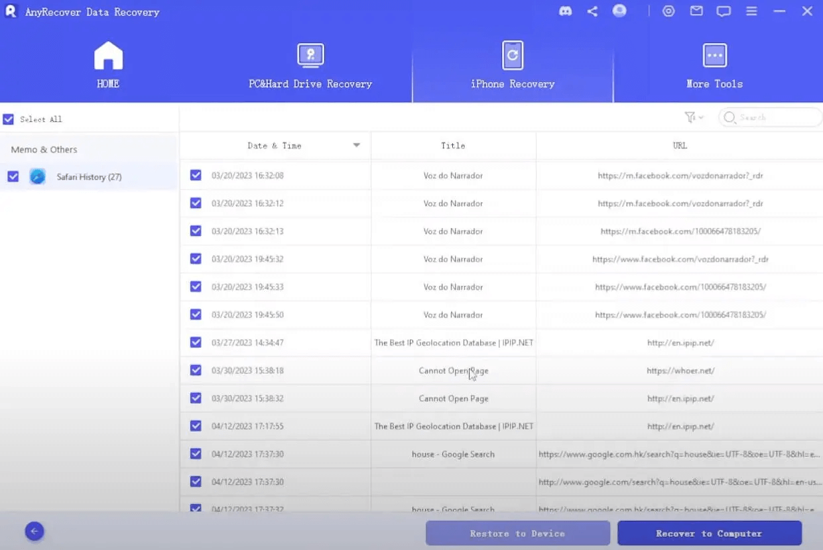Click the Restore to Device button

coord(518,533)
